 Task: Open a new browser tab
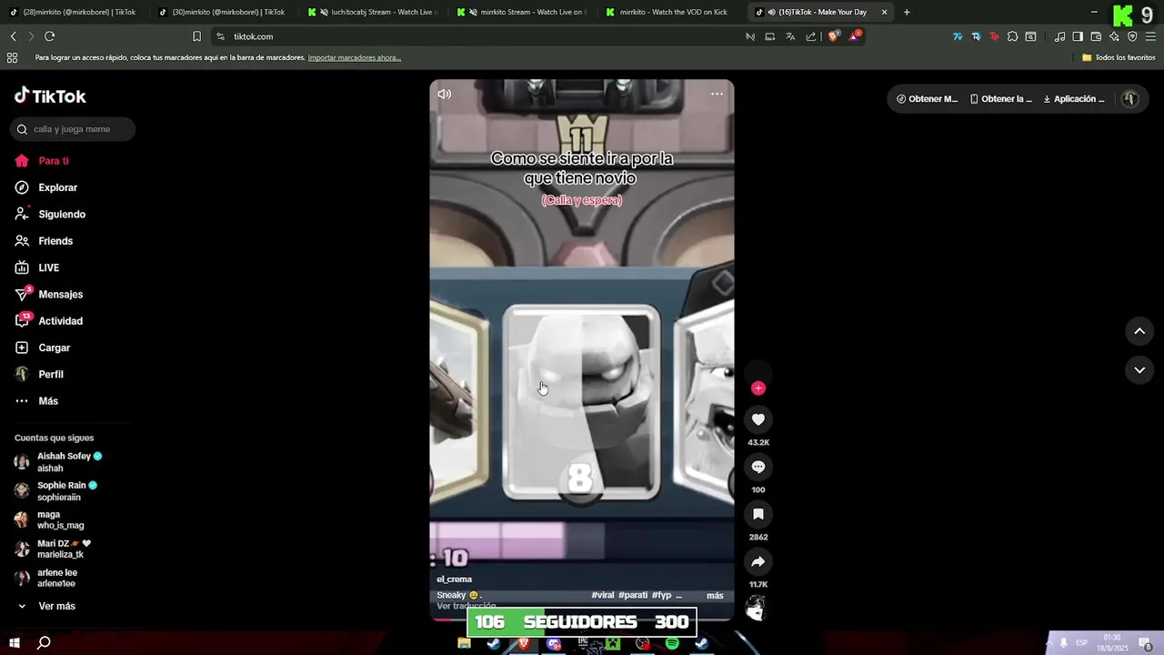907,12
